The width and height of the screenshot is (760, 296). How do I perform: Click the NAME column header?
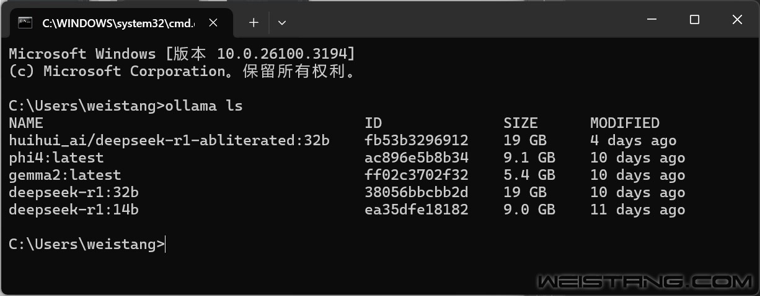[x=26, y=123]
